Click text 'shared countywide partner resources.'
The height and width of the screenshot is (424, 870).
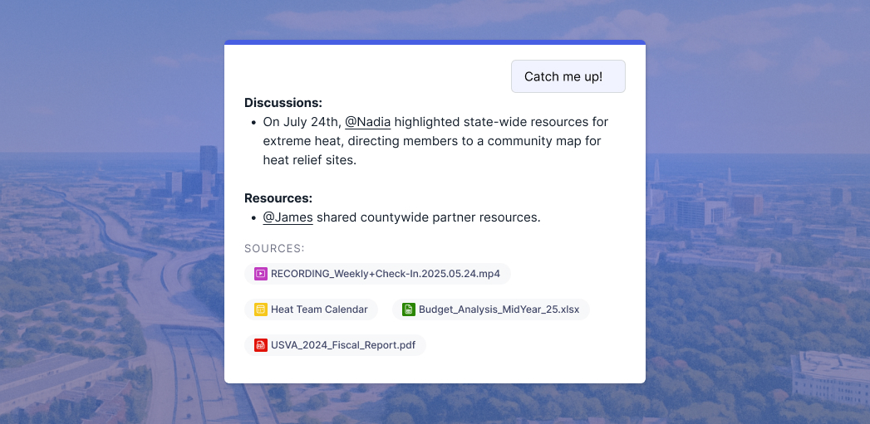click(x=428, y=217)
